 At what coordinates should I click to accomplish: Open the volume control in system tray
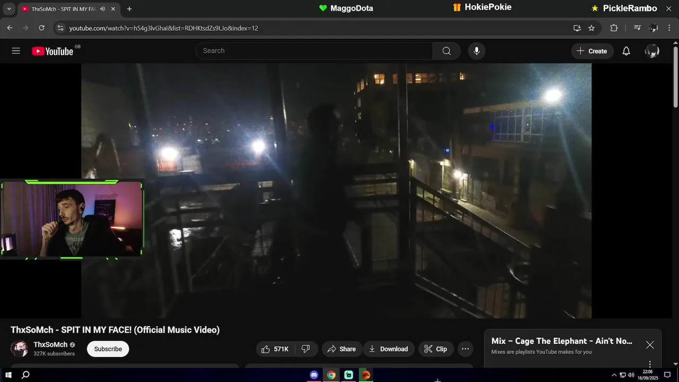[631, 375]
